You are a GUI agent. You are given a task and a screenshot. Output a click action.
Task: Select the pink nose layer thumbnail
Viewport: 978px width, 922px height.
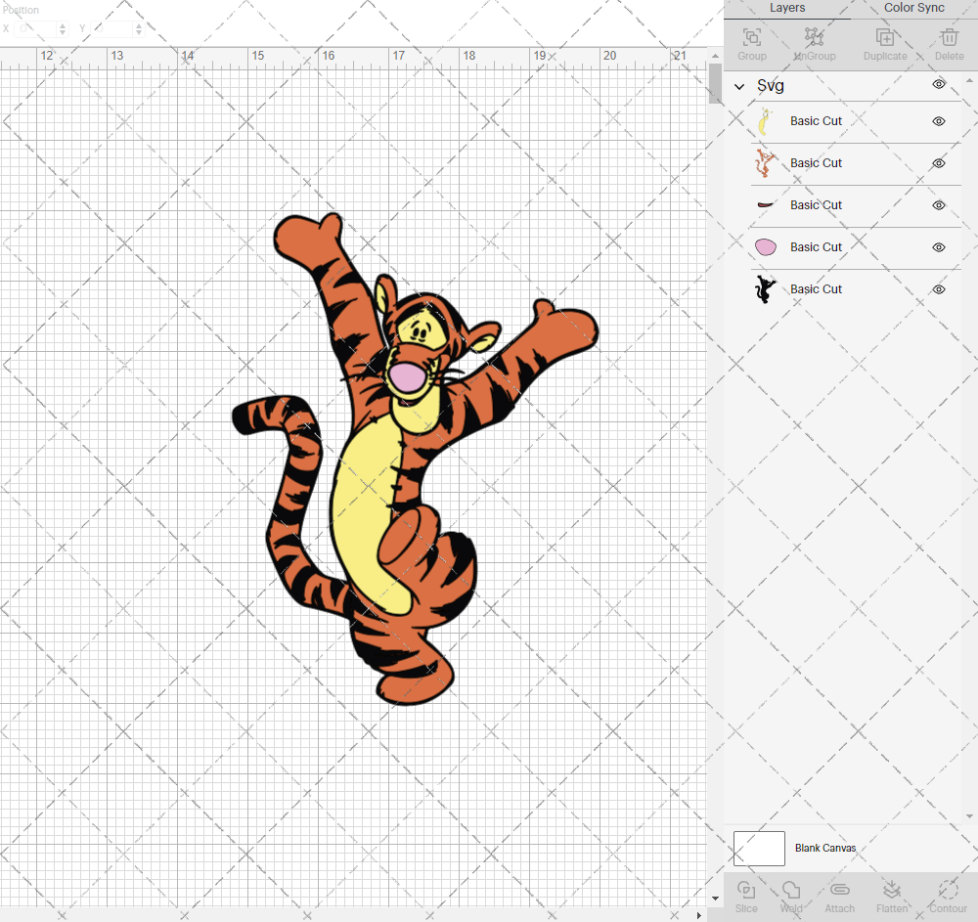[x=766, y=247]
